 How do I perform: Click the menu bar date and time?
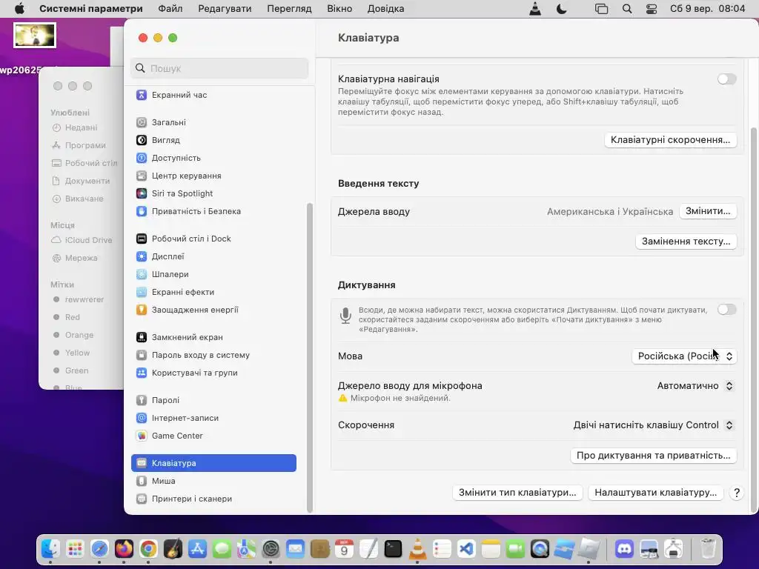(x=708, y=9)
